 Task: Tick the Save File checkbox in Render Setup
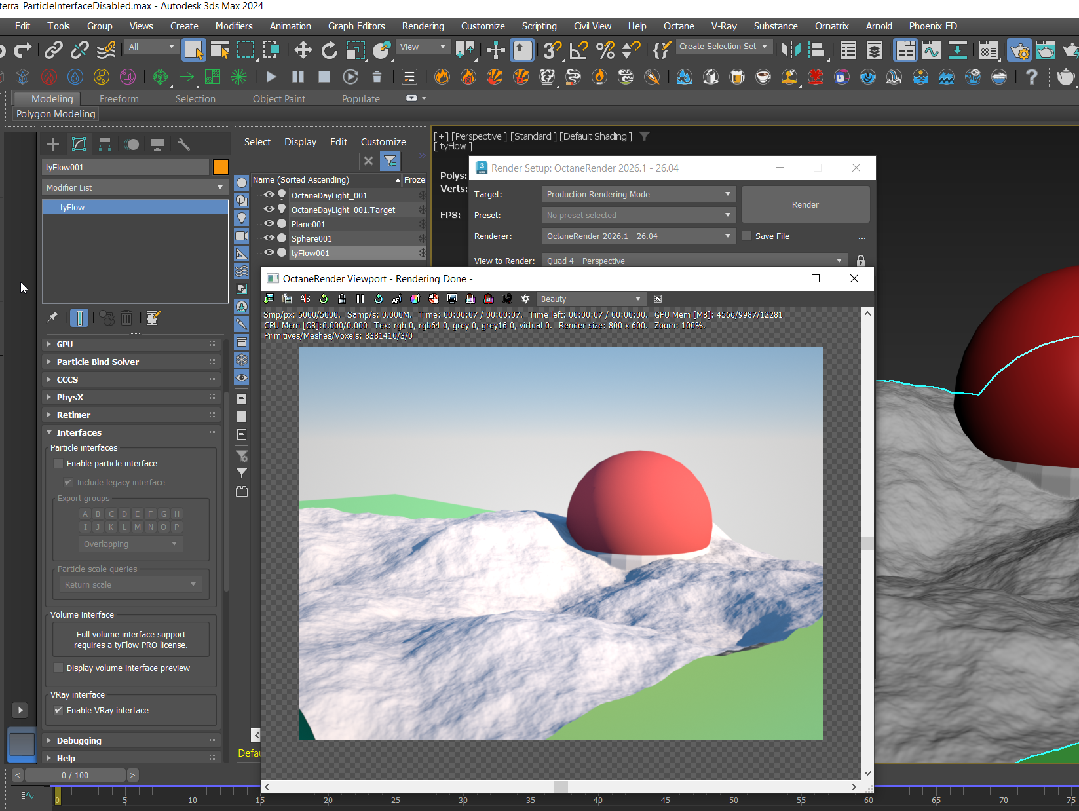click(747, 236)
